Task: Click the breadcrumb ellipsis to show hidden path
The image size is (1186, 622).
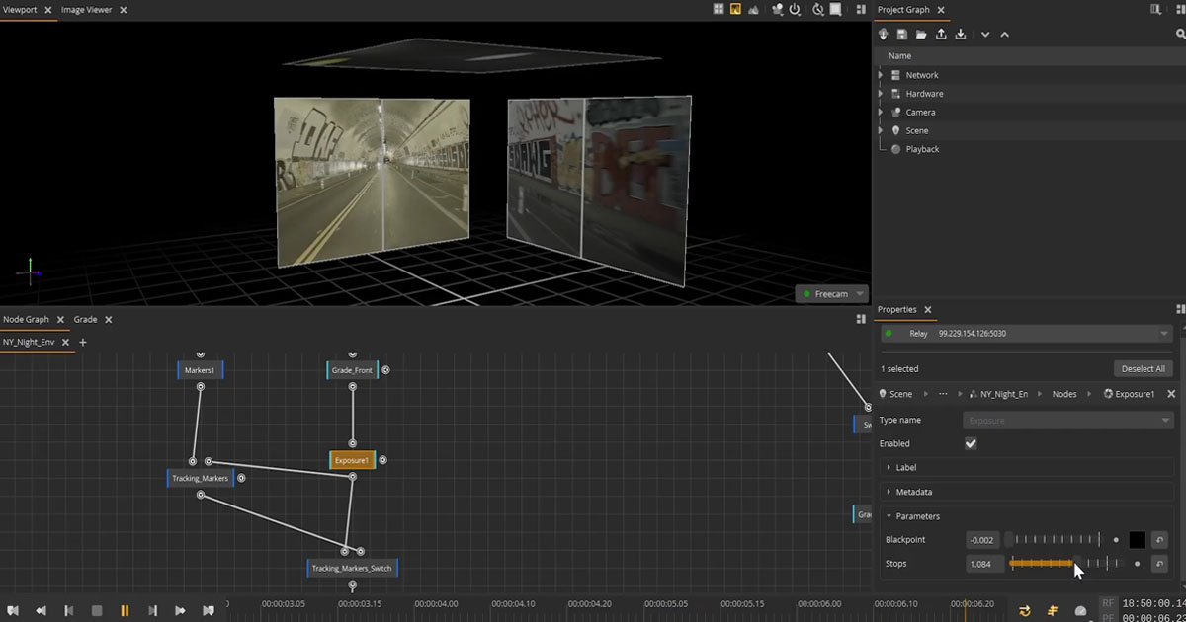Action: (x=943, y=394)
